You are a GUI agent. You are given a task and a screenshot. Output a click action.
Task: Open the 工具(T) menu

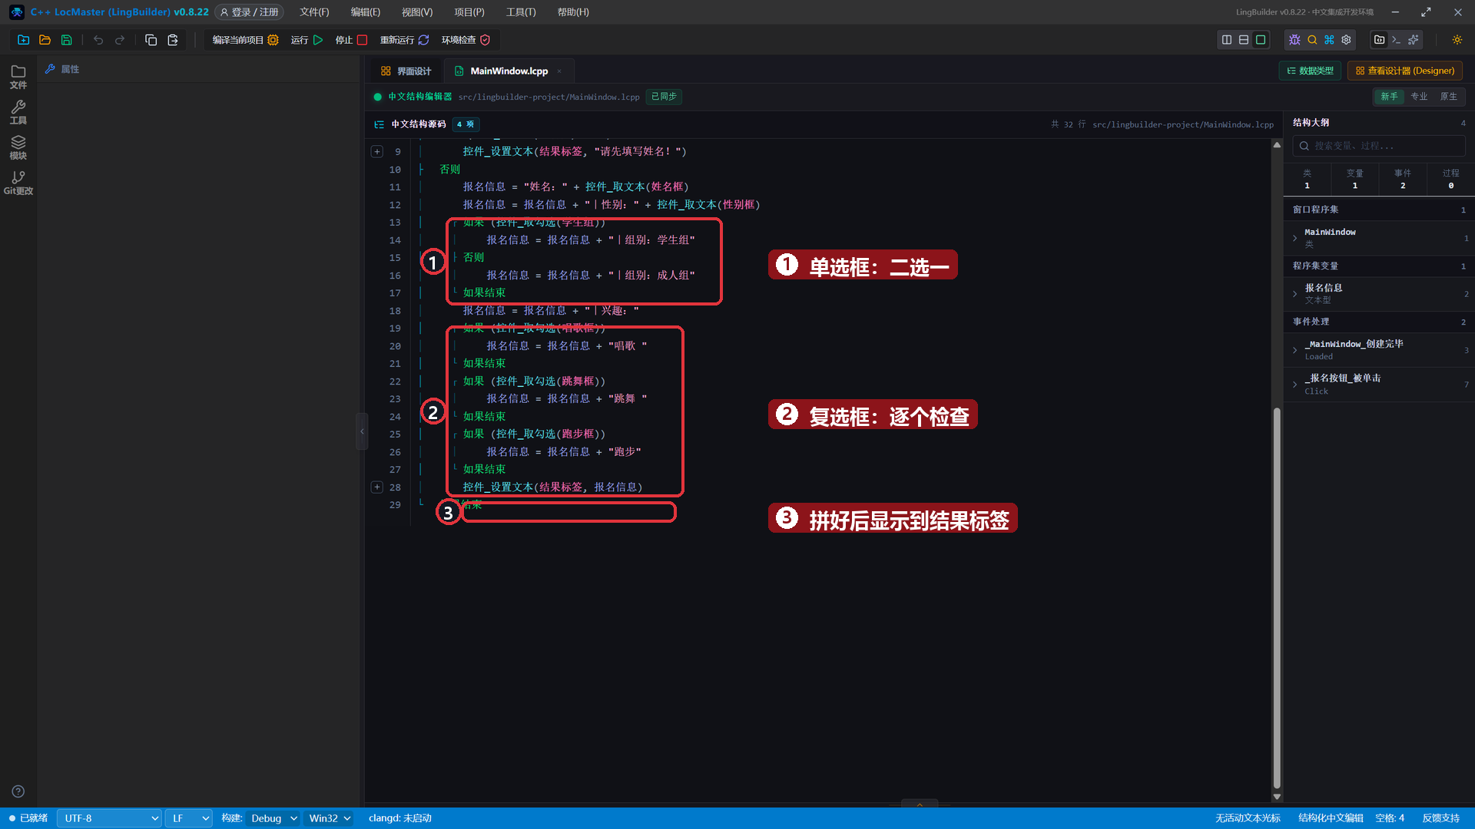(x=521, y=12)
